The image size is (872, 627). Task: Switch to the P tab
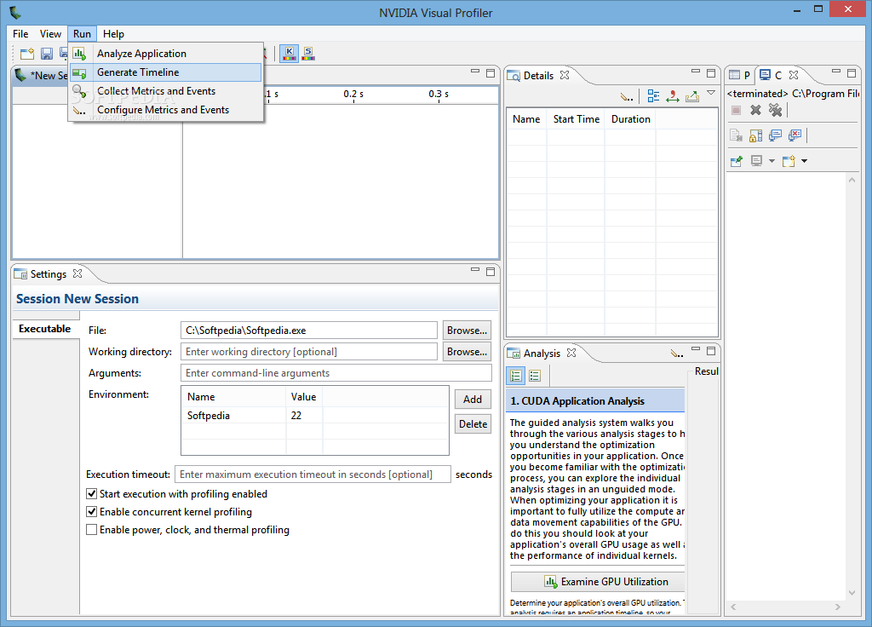click(740, 75)
